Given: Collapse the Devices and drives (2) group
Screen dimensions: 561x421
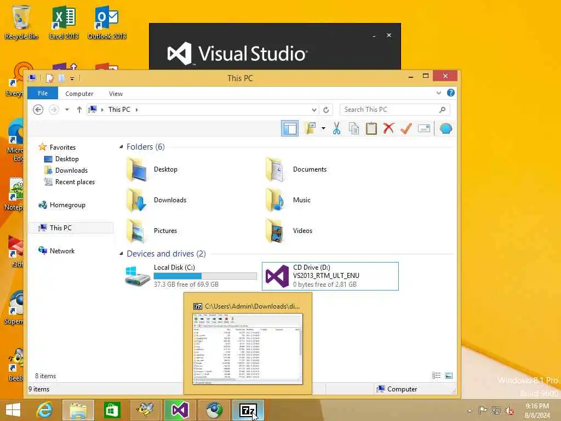Looking at the screenshot, I should 121,254.
